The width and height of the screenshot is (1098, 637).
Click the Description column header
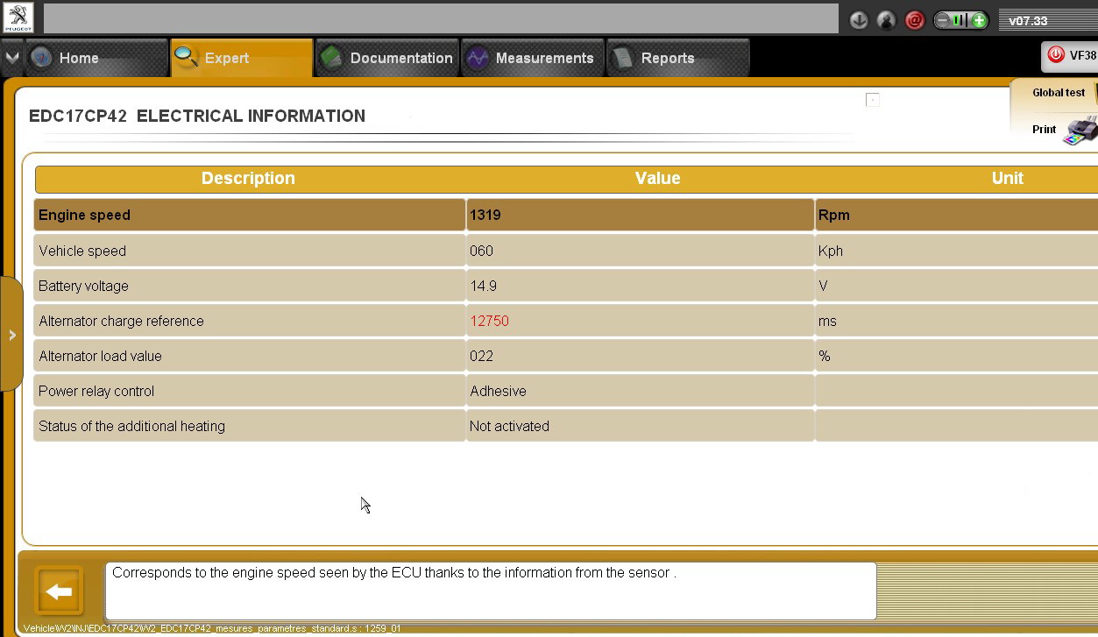(248, 178)
